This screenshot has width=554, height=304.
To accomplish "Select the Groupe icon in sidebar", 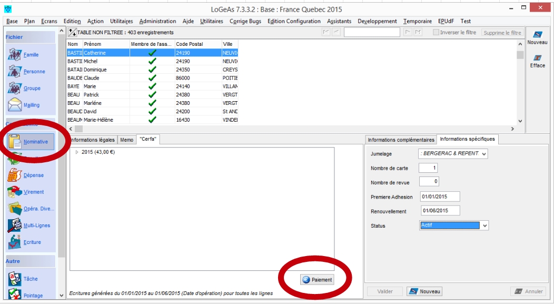I will point(15,89).
